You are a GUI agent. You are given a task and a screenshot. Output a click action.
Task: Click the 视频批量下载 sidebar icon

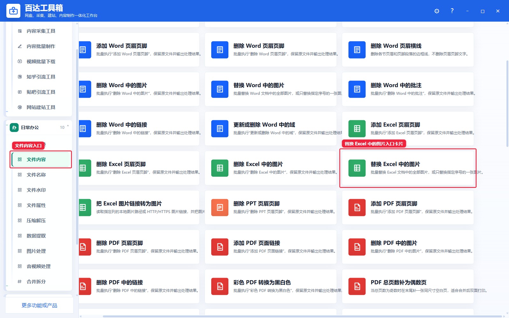[x=20, y=61]
